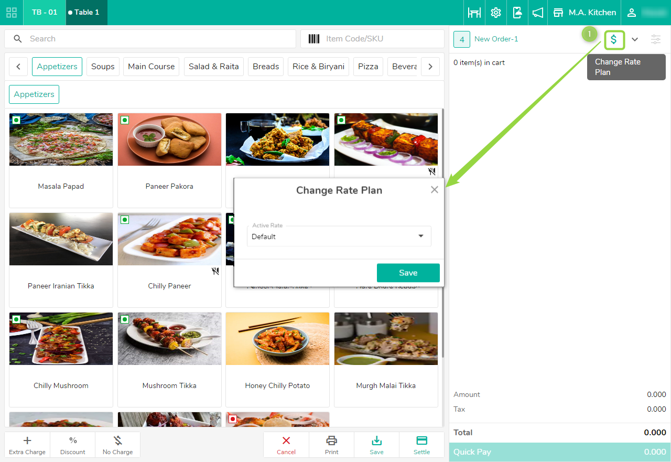The width and height of the screenshot is (671, 462).
Task: Click the guest count box showing 4
Action: coord(462,39)
